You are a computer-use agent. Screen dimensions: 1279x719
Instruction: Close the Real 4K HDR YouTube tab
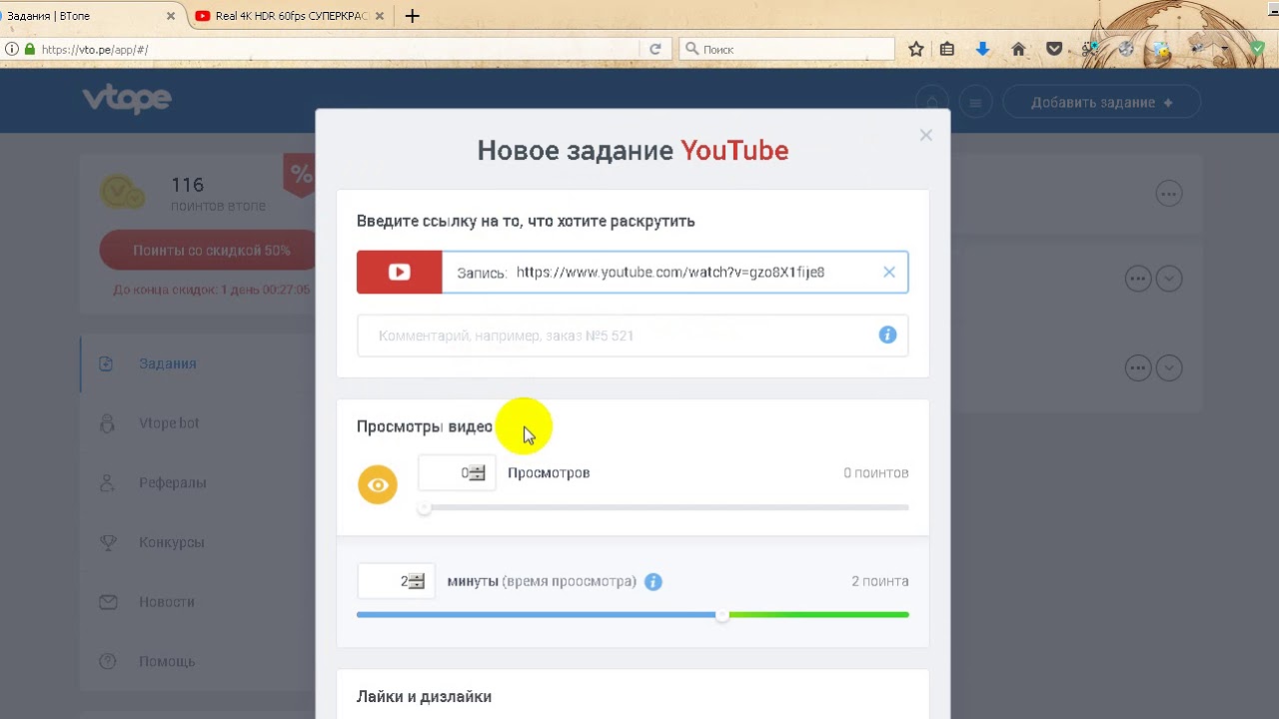pyautogui.click(x=380, y=16)
